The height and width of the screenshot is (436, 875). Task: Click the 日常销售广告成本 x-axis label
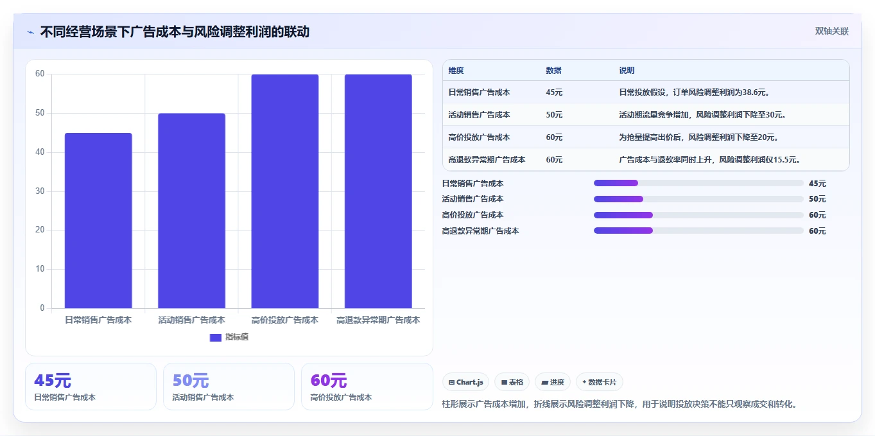[98, 320]
